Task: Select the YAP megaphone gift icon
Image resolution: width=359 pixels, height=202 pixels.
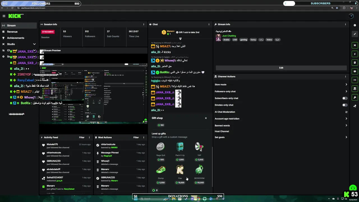Action: [x=199, y=146]
